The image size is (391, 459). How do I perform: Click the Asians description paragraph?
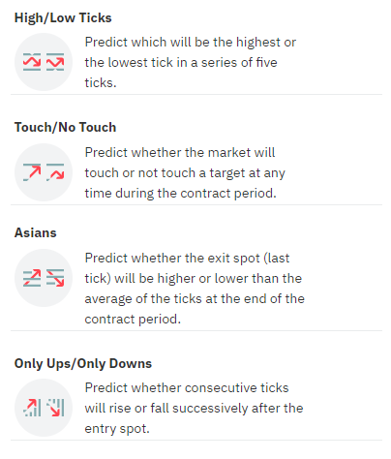tap(195, 289)
